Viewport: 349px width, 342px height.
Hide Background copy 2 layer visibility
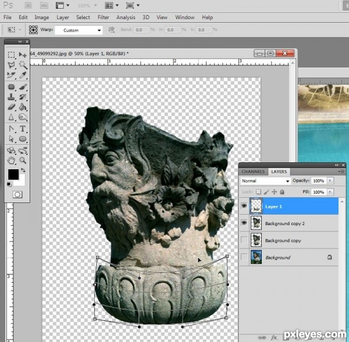[244, 223]
